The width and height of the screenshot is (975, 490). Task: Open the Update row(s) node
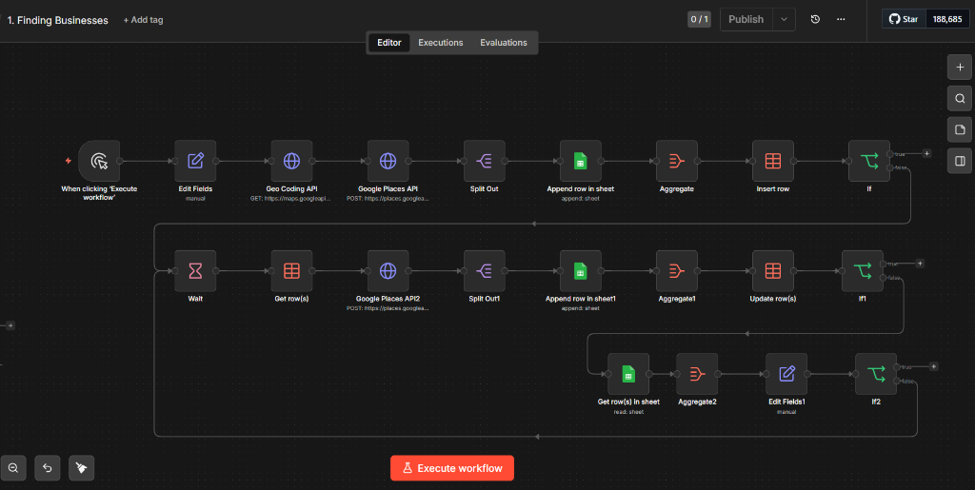point(773,271)
